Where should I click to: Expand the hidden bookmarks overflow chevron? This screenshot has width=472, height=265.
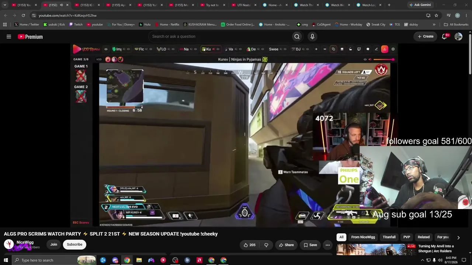point(434,25)
